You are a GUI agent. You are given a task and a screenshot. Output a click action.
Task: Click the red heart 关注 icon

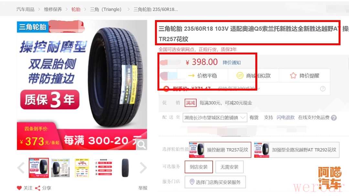coord(19,188)
